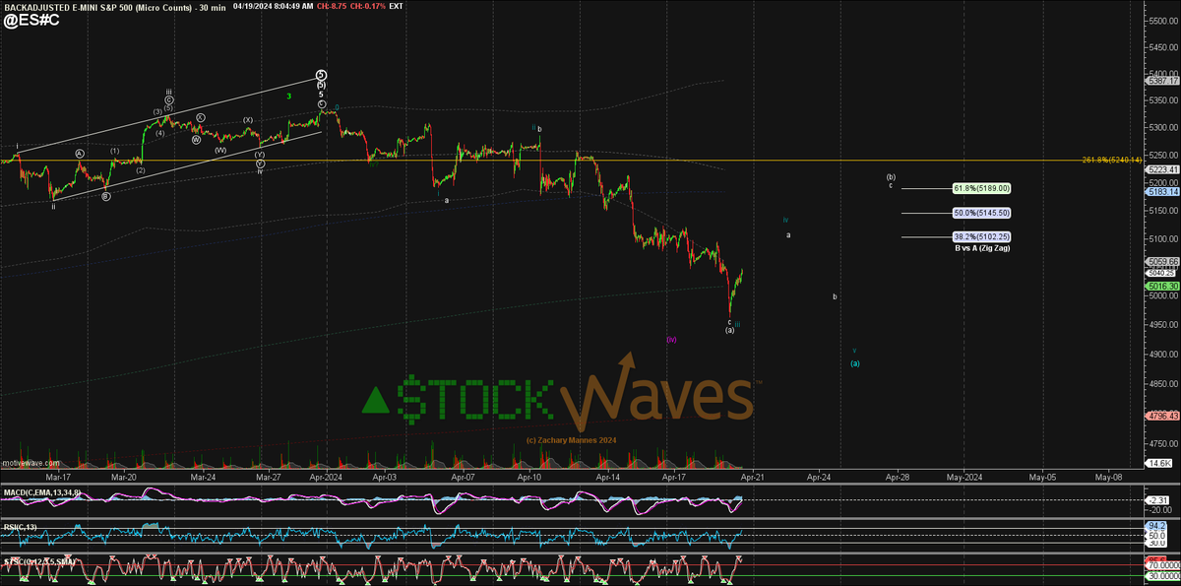Viewport: 1181px width, 586px height.
Task: Click the Apr-21 date on time axis
Action: point(752,475)
